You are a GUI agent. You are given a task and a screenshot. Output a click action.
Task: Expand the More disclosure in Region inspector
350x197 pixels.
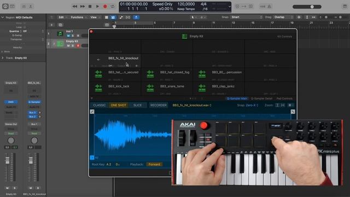(2, 51)
